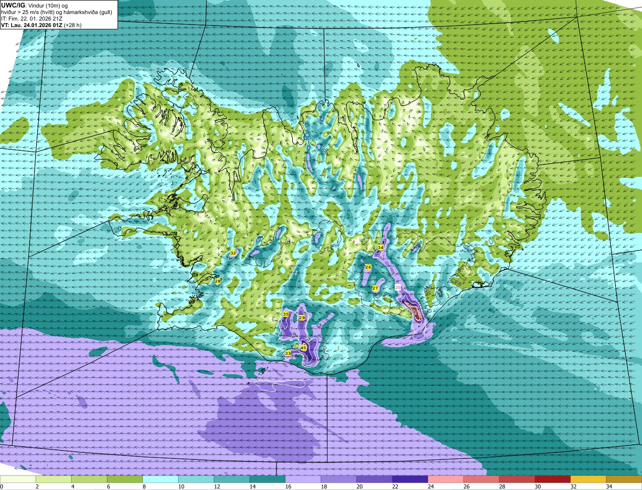Screen dimensions: 642x490
Task: Click the yellow gust label 33
Action: [287, 353]
